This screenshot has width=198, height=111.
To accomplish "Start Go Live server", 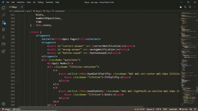I will [x=183, y=109].
